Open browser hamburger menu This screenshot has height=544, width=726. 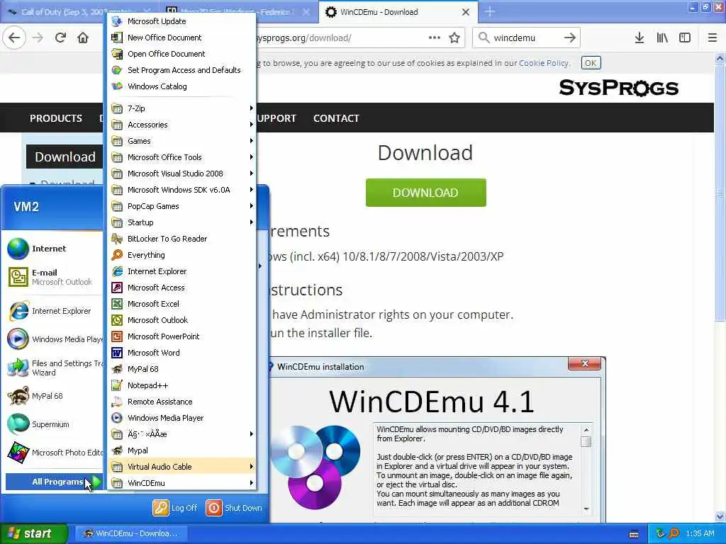click(712, 38)
